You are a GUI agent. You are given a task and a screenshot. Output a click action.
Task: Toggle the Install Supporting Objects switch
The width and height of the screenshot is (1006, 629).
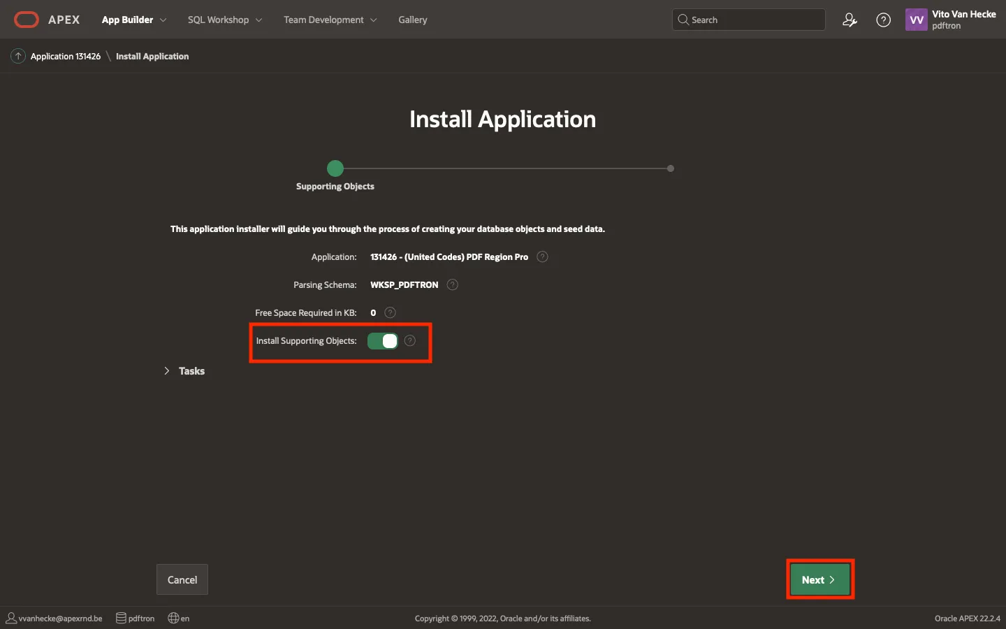(382, 341)
